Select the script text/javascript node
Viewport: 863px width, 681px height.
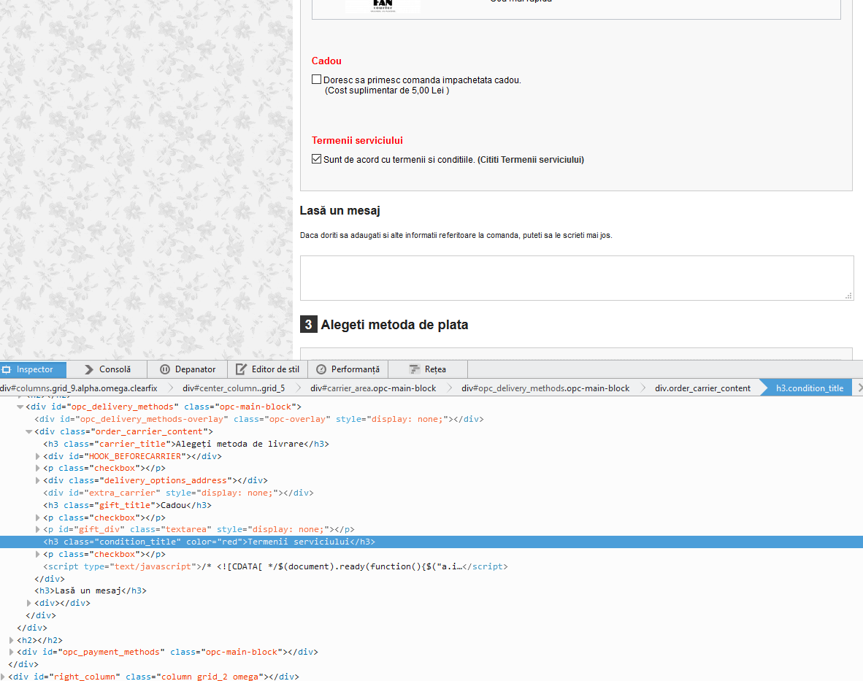(275, 566)
